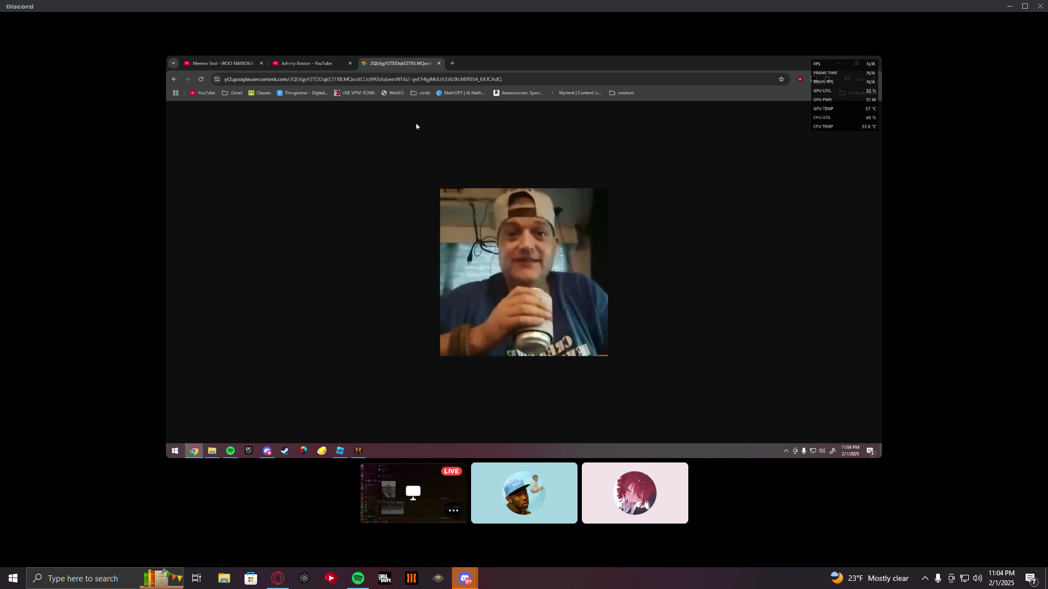Expand hidden icons chevron in bottom system tray
The height and width of the screenshot is (589, 1048).
click(x=925, y=578)
